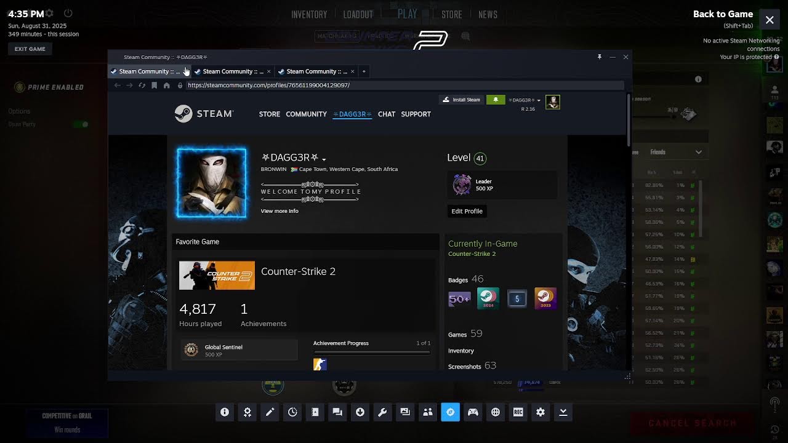This screenshot has height=443, width=788.
Task: Click the Steam logo in page header
Action: pos(204,114)
